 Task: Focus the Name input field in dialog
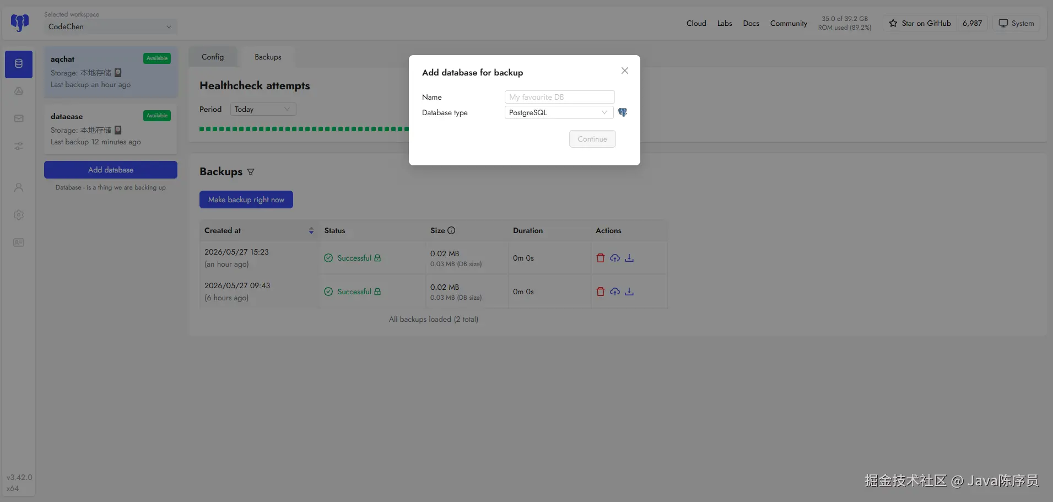(559, 97)
